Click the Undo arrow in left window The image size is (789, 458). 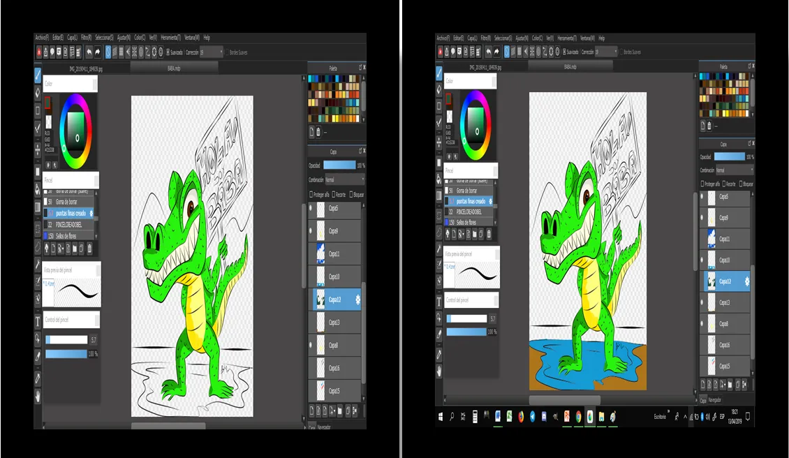[x=89, y=52]
